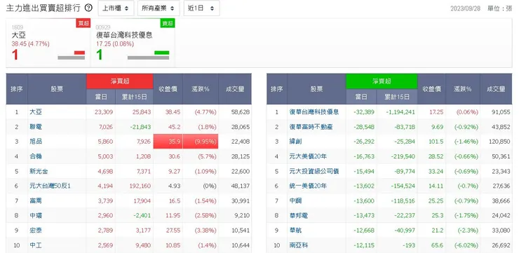
Task: Click value 192,160 in 元大台灣50反1 row
Action: coord(140,186)
